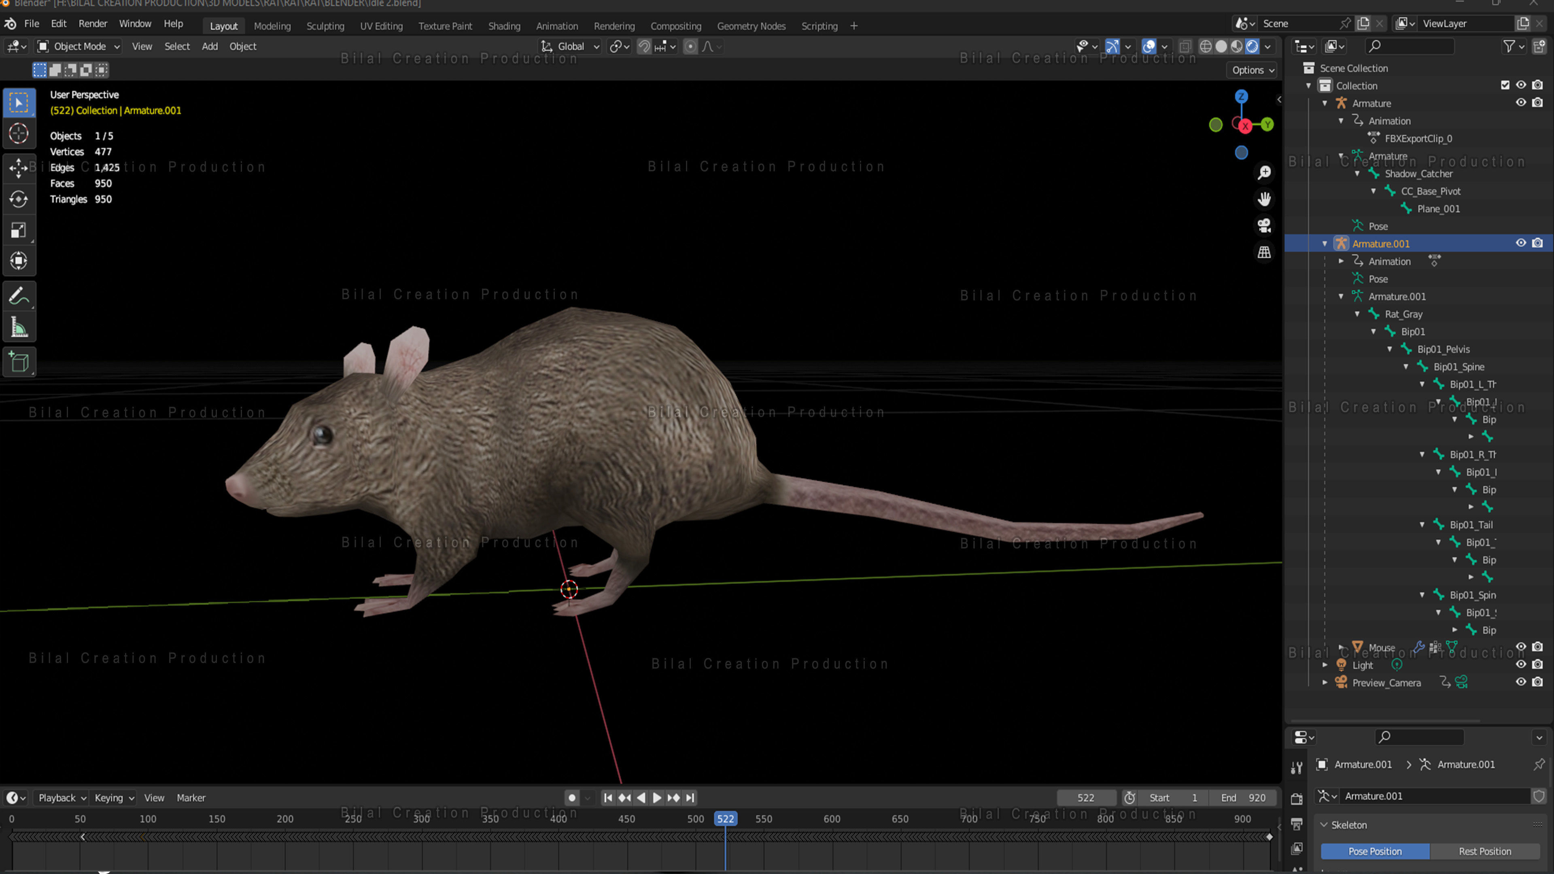
Task: Toggle snapping magnet icon
Action: 644,47
